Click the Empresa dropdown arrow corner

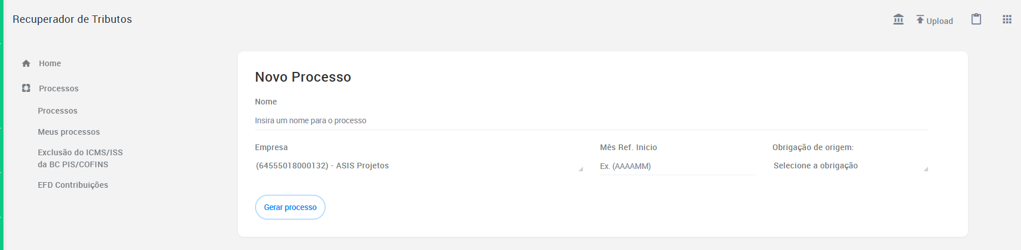pyautogui.click(x=581, y=169)
